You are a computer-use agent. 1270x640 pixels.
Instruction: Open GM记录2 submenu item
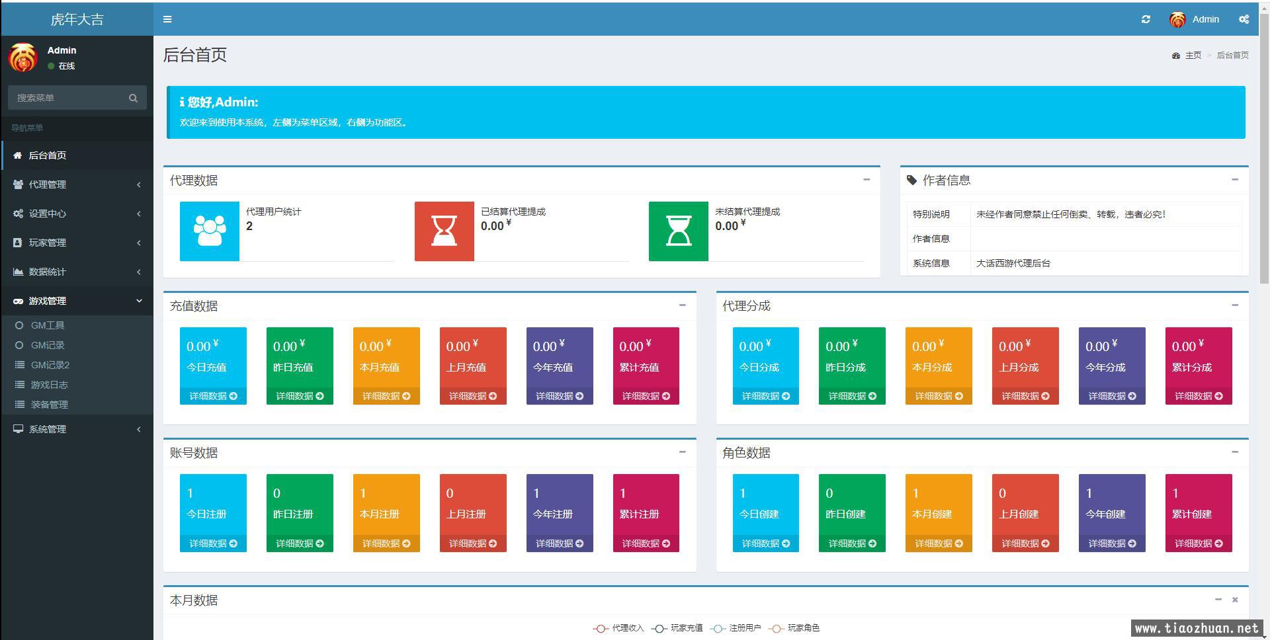77,365
